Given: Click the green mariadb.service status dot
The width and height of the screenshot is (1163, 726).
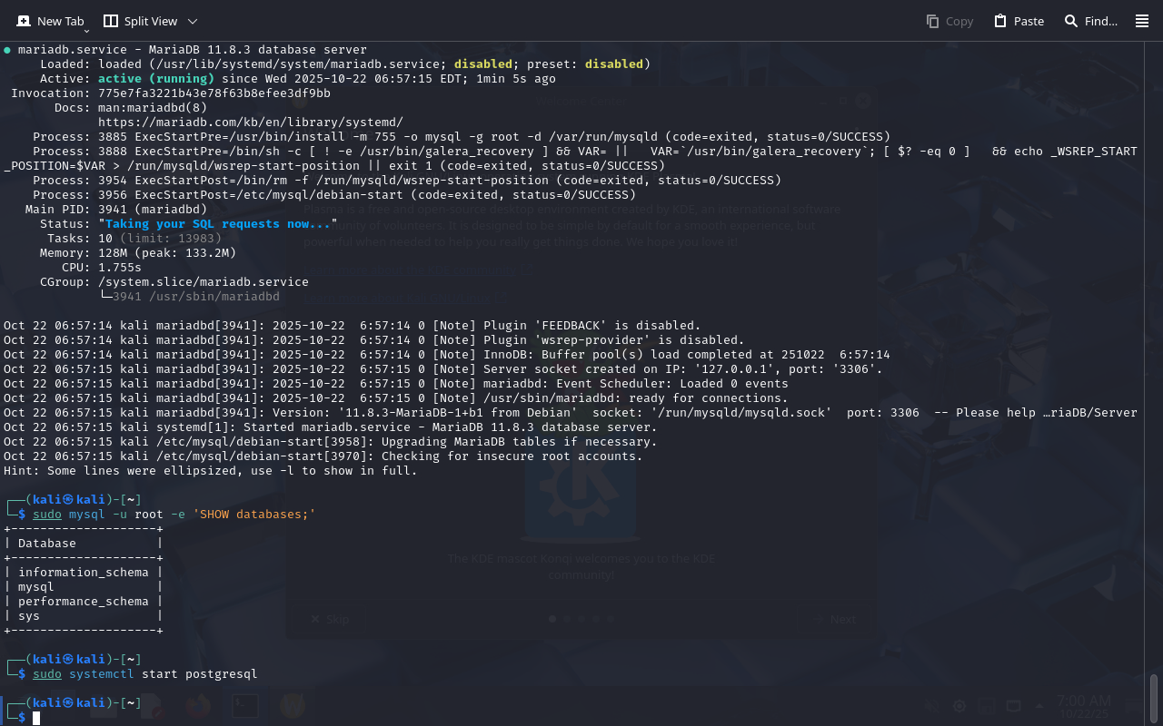Looking at the screenshot, I should tap(7, 50).
